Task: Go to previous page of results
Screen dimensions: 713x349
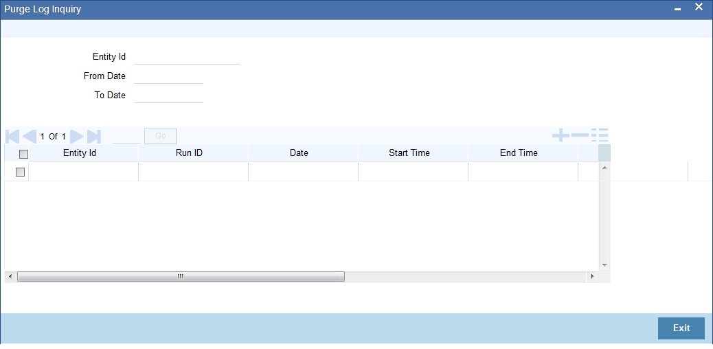Action: pos(30,136)
